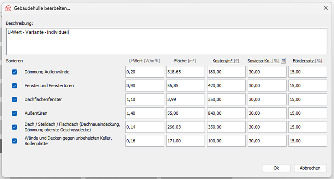Click Fördersatz field in the Keller row

coord(307,141)
